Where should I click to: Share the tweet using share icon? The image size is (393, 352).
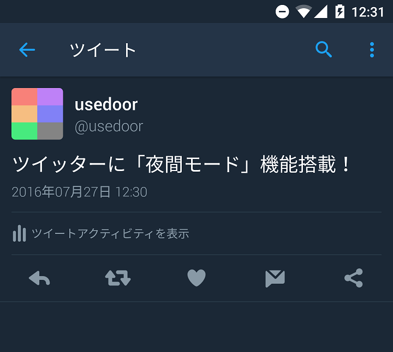(354, 278)
